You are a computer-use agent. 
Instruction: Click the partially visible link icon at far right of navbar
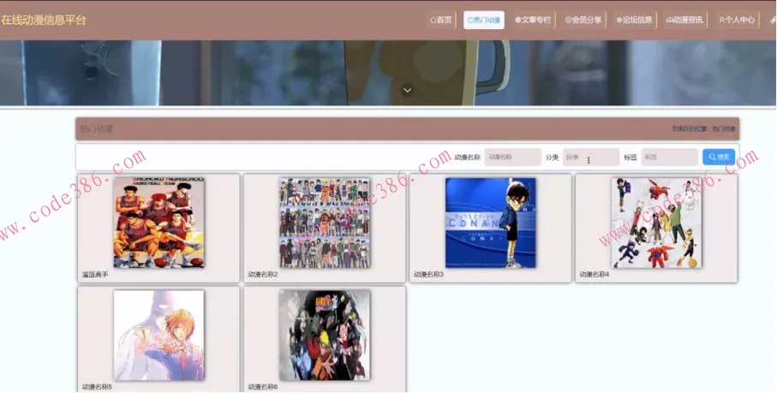(773, 20)
